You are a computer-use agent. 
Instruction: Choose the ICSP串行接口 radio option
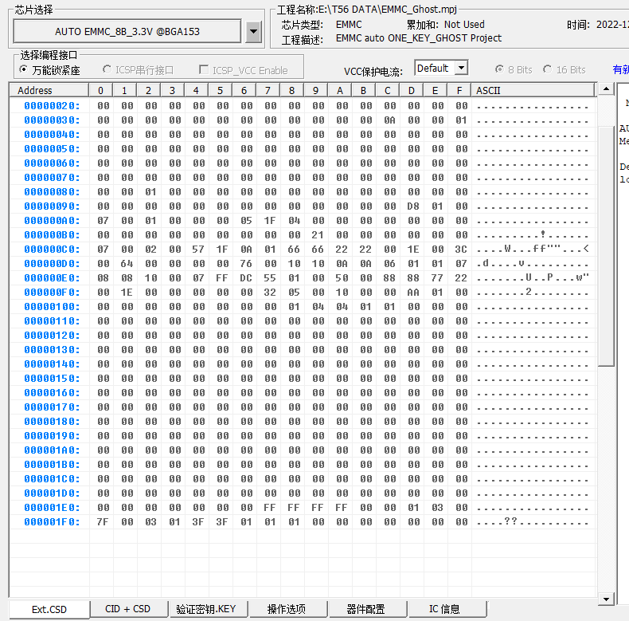[107, 70]
